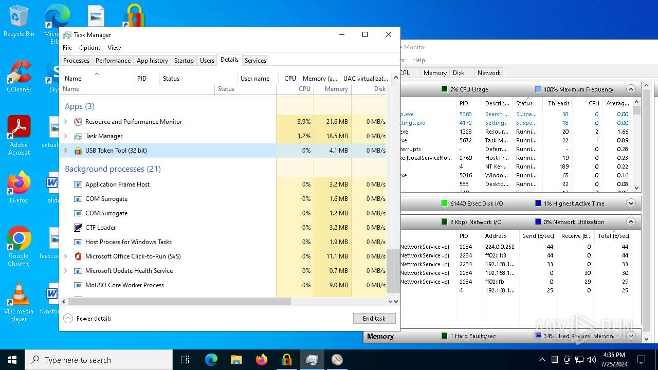This screenshot has width=658, height=370.
Task: Click the Task Manager process row icon
Action: tap(78, 136)
